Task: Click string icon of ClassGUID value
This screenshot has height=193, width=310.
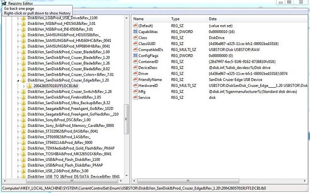Action: [135, 43]
